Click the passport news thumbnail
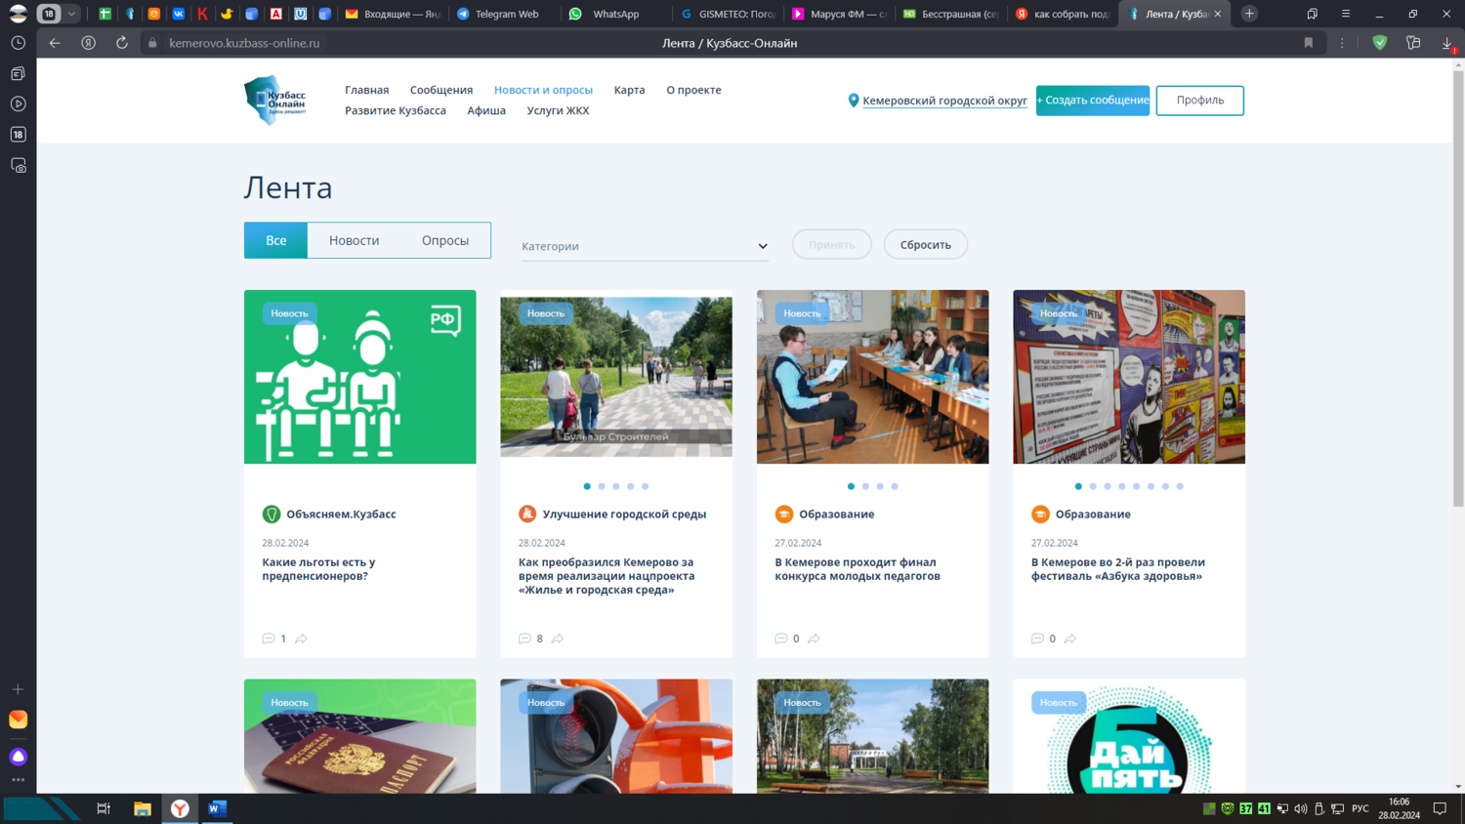The image size is (1465, 824). [x=360, y=736]
